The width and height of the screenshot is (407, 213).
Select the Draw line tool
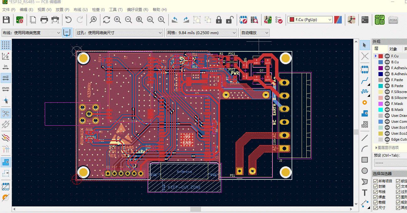point(365,138)
